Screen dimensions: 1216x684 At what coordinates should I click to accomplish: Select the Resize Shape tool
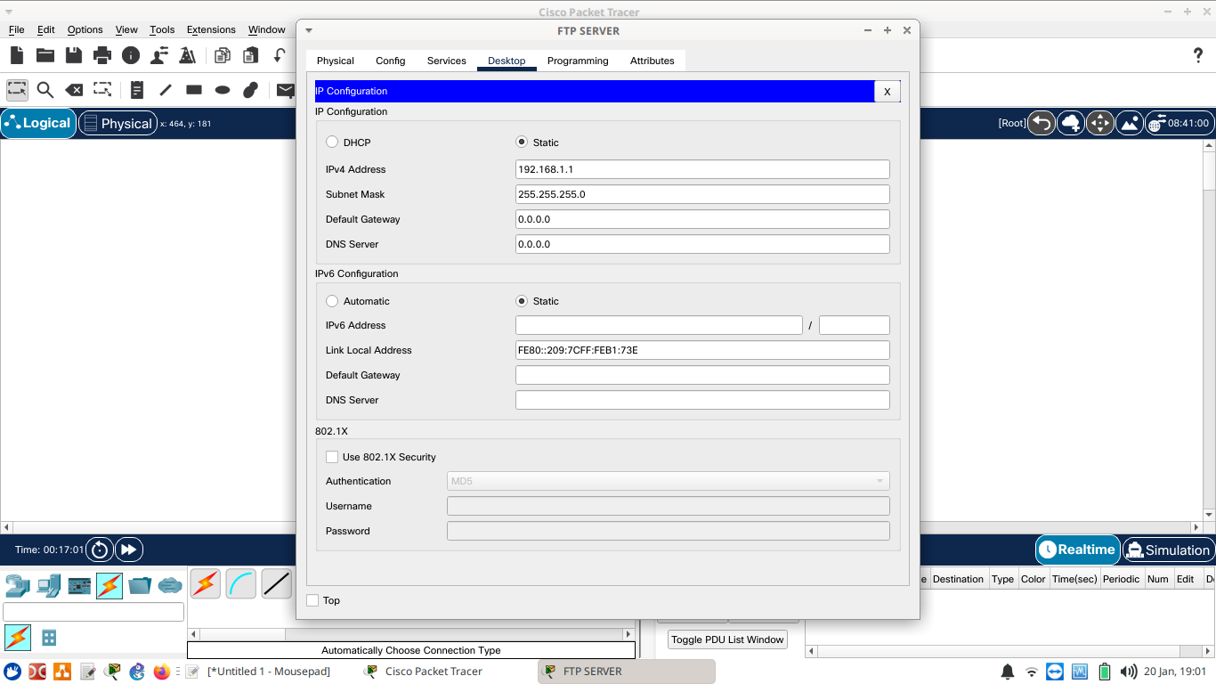(x=102, y=90)
